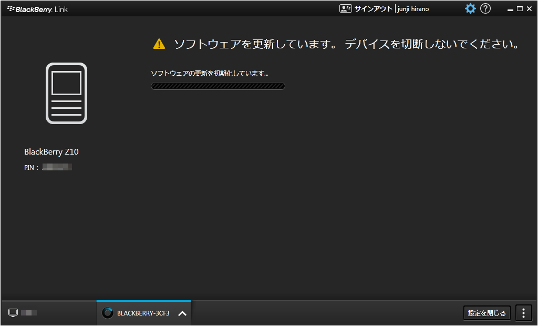Open settings via the blue gear icon

[470, 8]
